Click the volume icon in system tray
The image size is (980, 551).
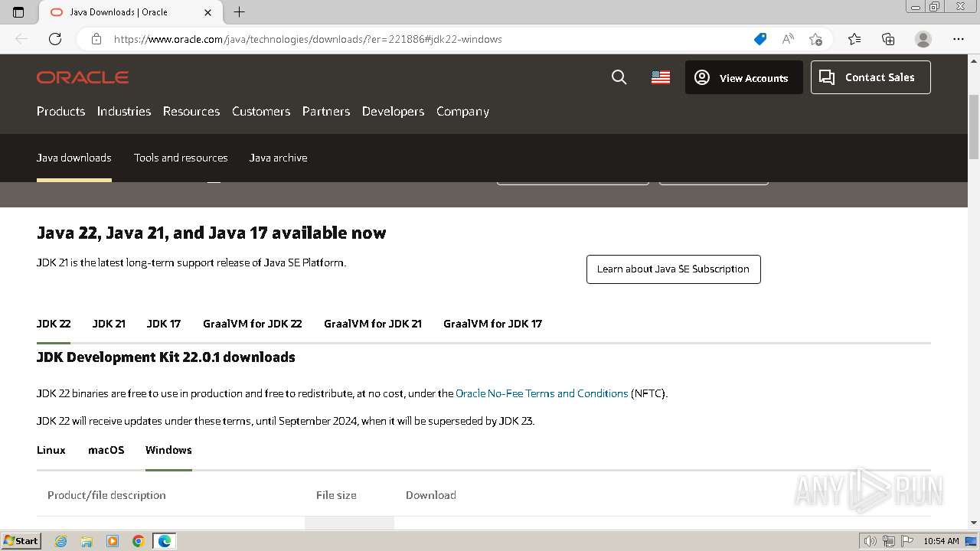(x=870, y=541)
